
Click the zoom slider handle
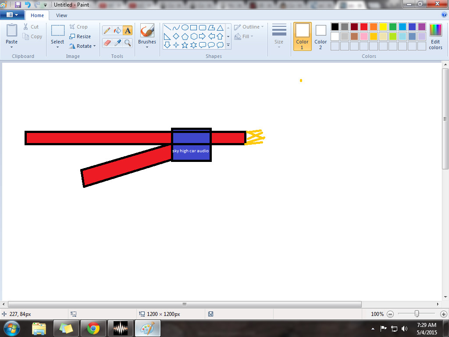click(417, 314)
